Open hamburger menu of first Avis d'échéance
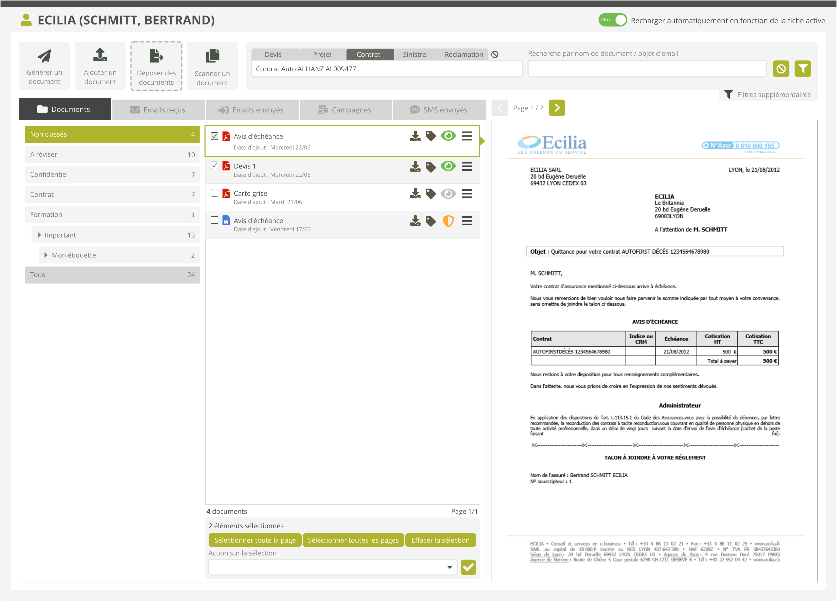The width and height of the screenshot is (837, 601). click(x=467, y=136)
